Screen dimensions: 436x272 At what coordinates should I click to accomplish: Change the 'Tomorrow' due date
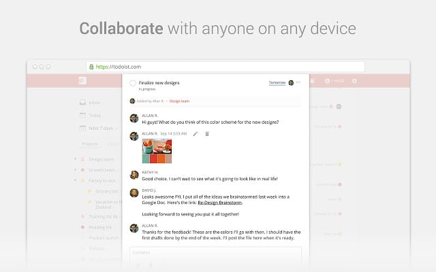pyautogui.click(x=277, y=83)
